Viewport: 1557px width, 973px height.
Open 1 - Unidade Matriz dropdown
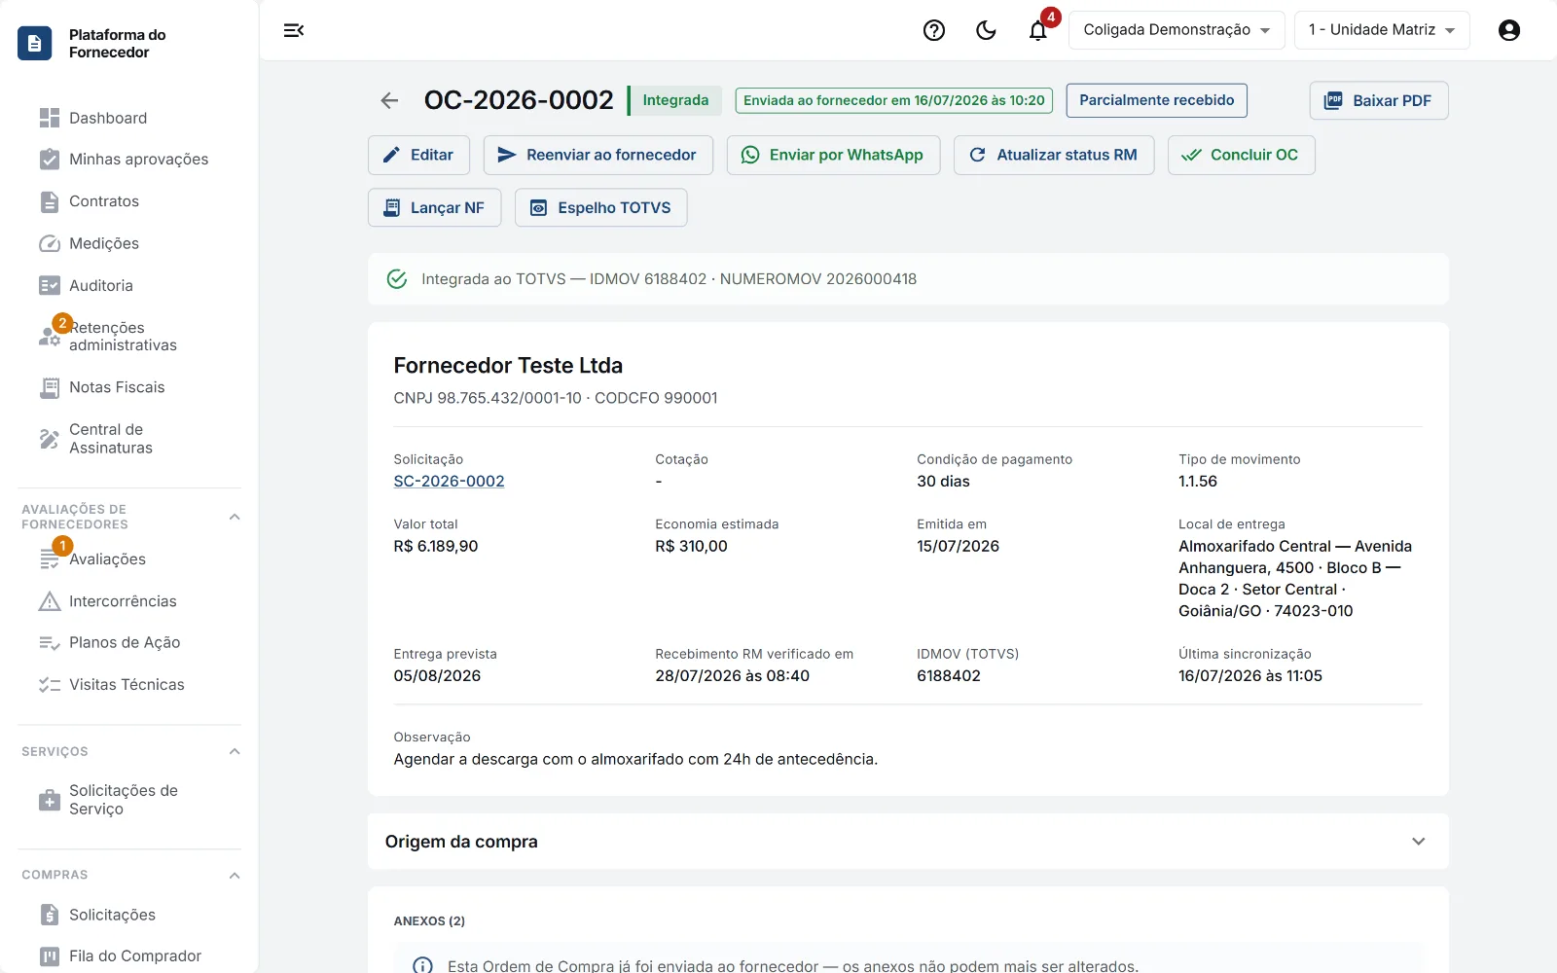tap(1382, 30)
